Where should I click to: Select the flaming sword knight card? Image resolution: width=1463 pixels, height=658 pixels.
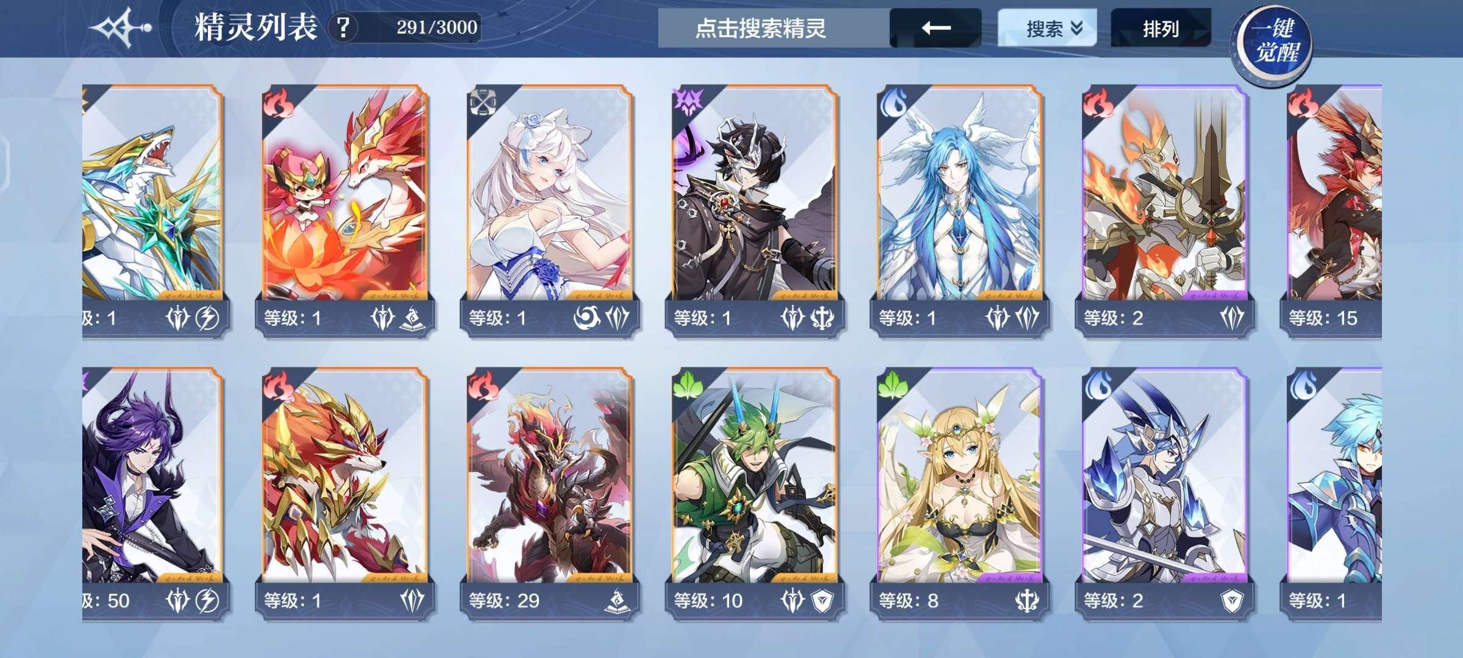point(1165,210)
